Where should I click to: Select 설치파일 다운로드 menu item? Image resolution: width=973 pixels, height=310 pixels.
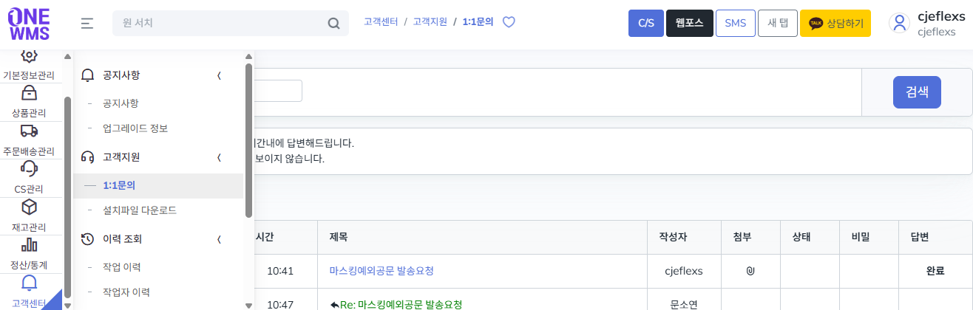coord(140,210)
